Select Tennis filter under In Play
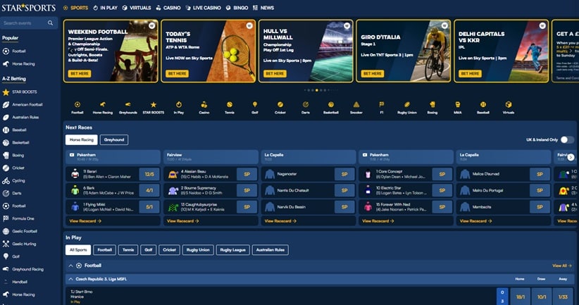Screen dimensions: 579x305 (x=128, y=250)
